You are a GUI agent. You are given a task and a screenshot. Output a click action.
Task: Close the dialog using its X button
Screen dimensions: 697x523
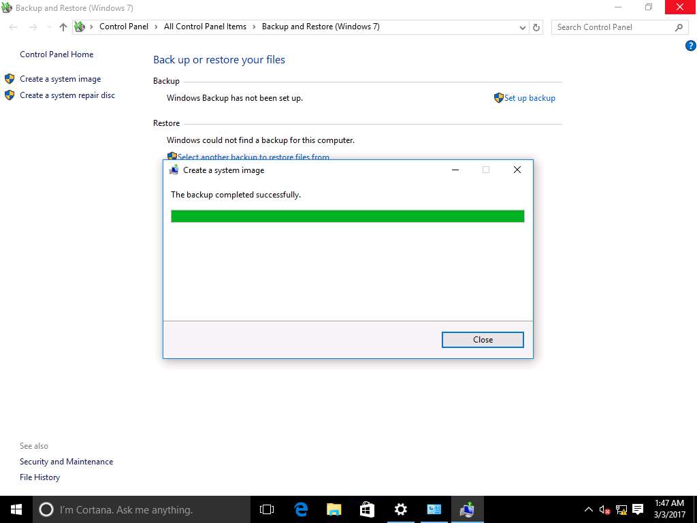(517, 170)
